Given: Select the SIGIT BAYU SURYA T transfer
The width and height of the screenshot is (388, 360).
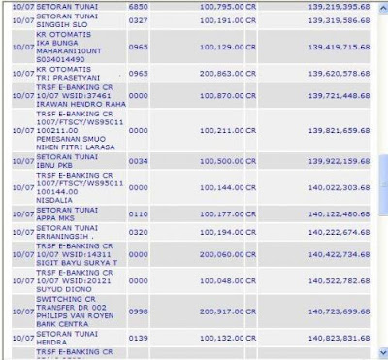Looking at the screenshot, I should click(x=191, y=254).
